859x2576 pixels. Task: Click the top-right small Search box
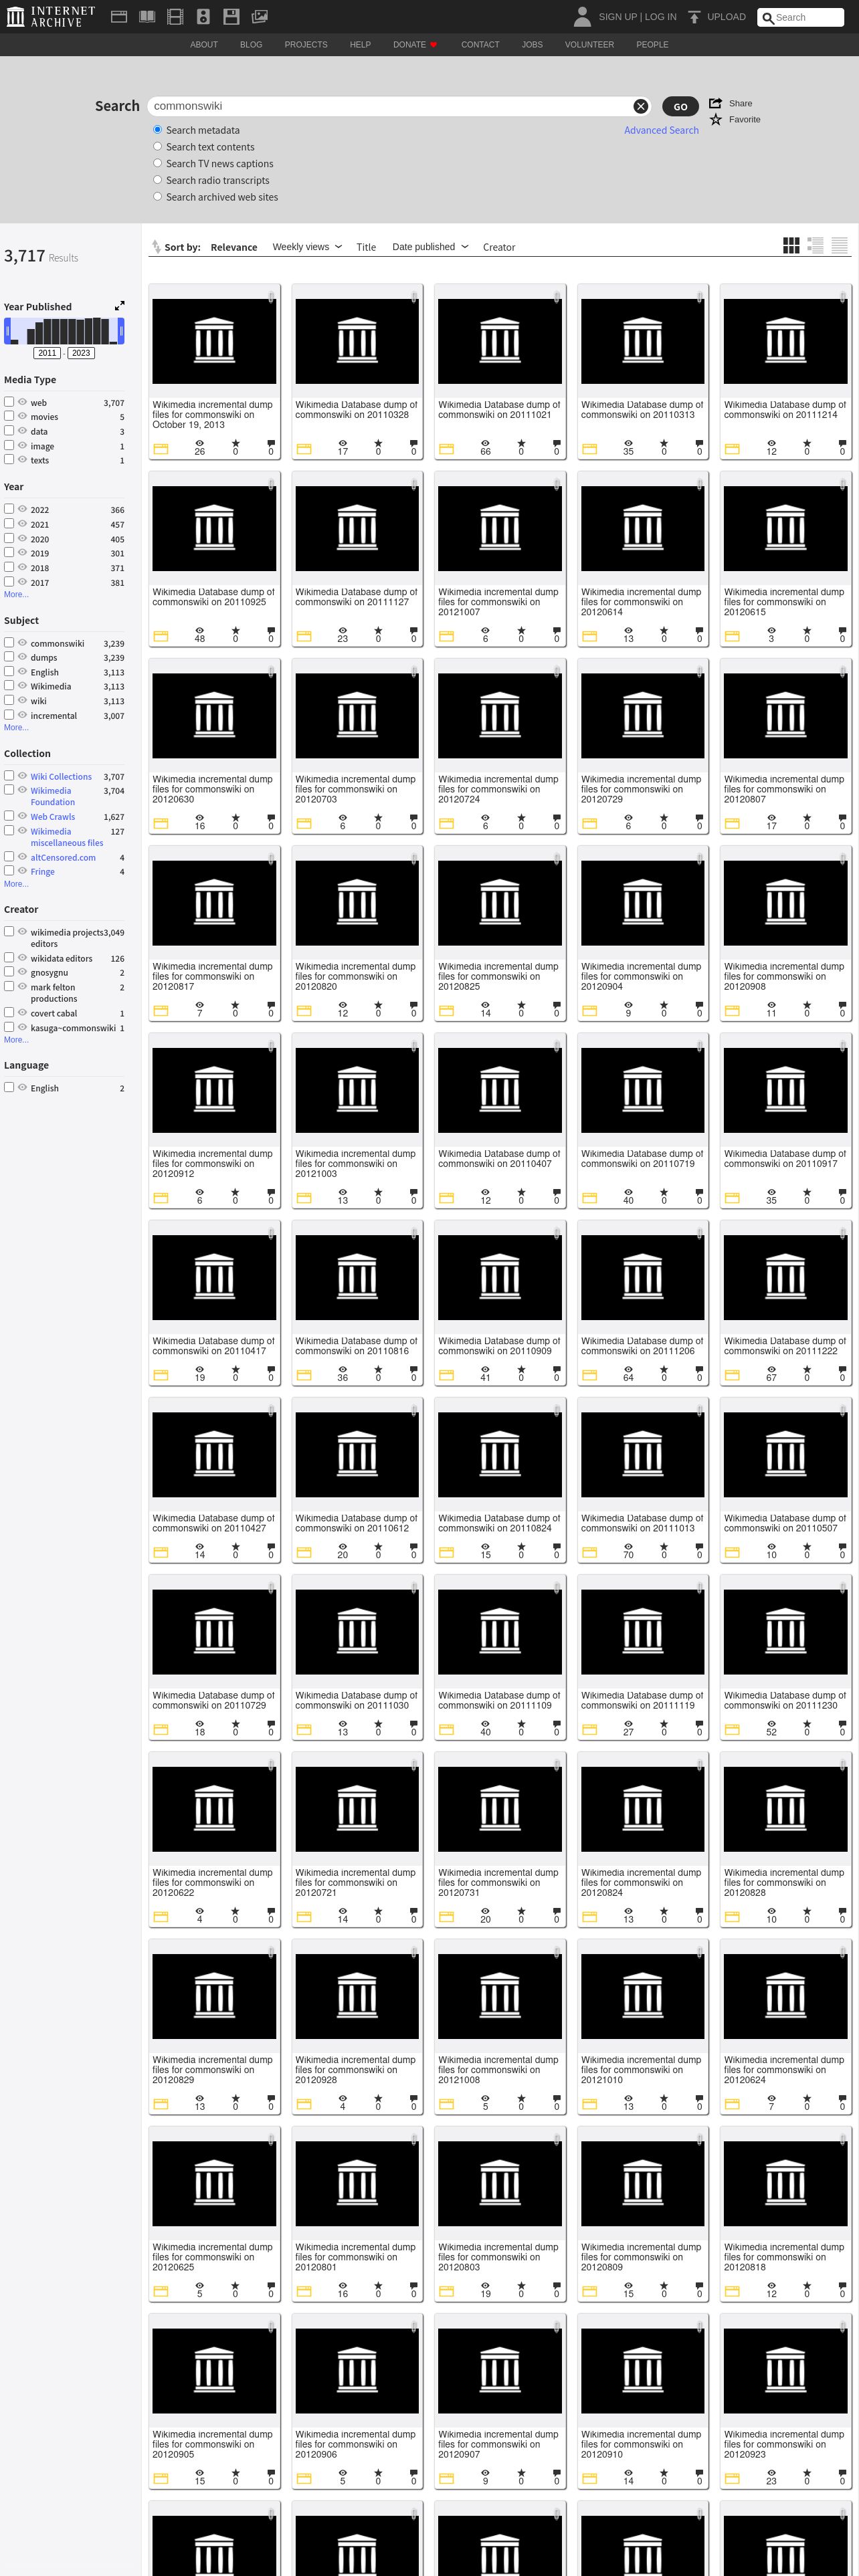tap(801, 17)
